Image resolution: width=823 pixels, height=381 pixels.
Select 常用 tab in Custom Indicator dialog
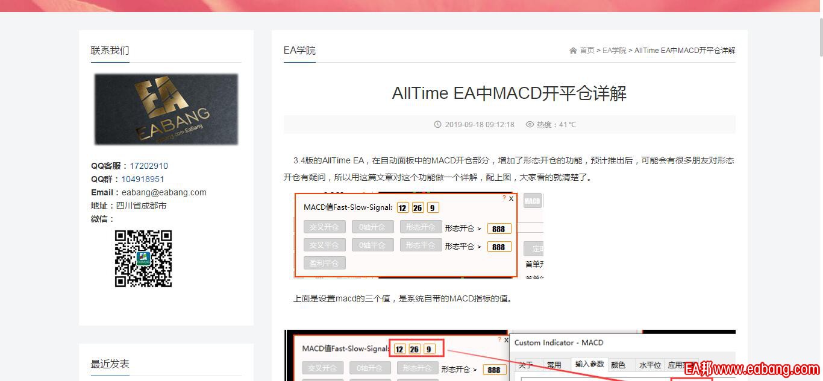(554, 365)
